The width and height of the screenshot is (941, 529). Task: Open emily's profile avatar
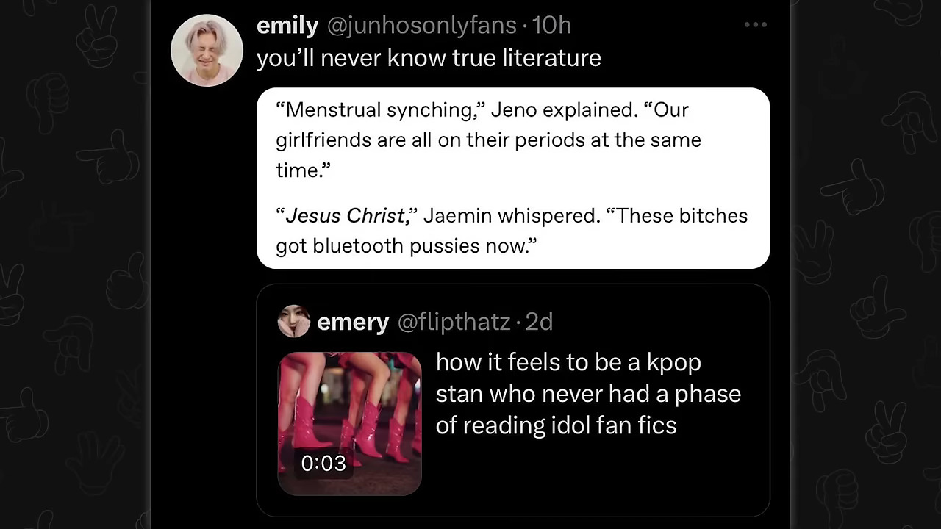click(207, 50)
